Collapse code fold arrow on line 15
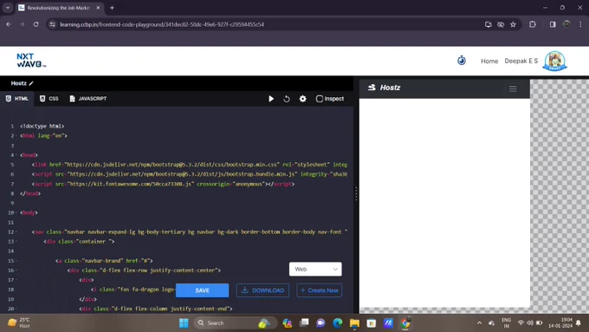The image size is (589, 332). tap(16, 261)
